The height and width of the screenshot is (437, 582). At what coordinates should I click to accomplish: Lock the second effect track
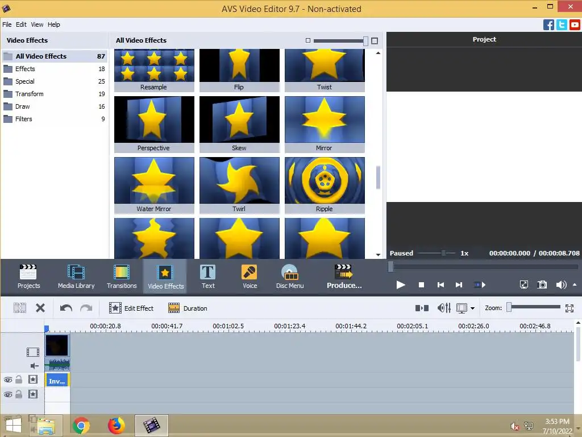tap(19, 394)
